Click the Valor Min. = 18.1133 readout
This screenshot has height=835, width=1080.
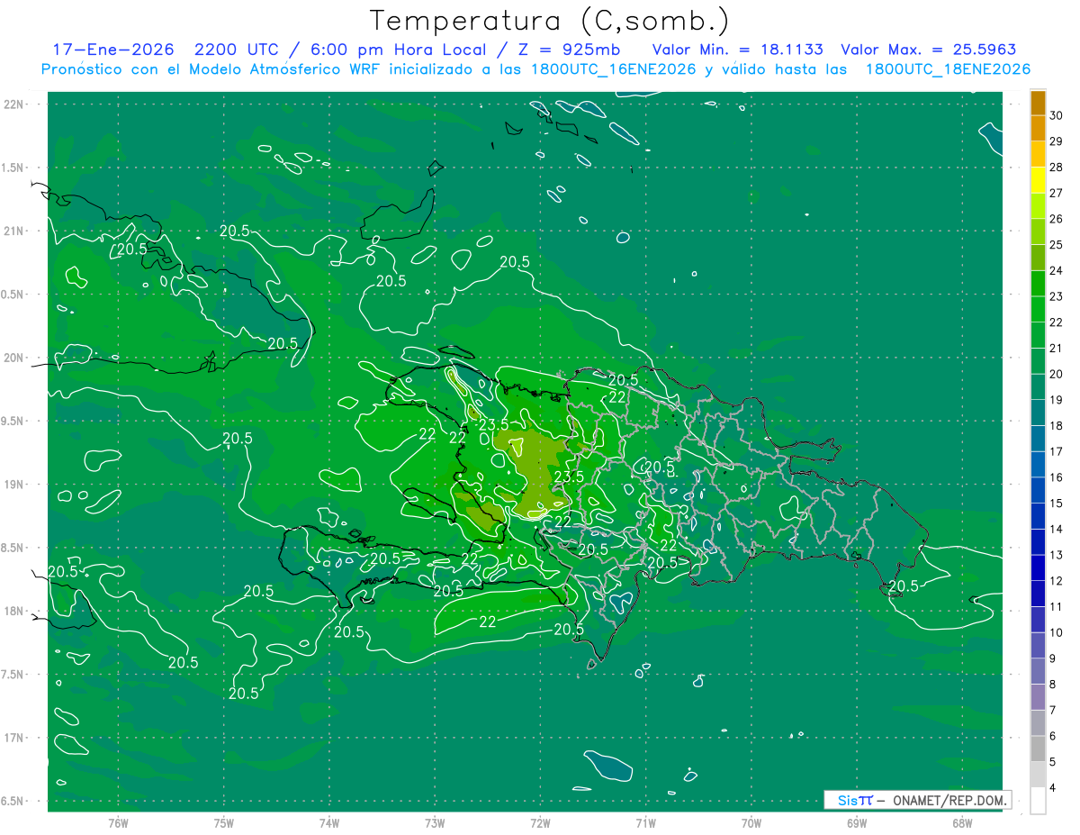click(737, 50)
